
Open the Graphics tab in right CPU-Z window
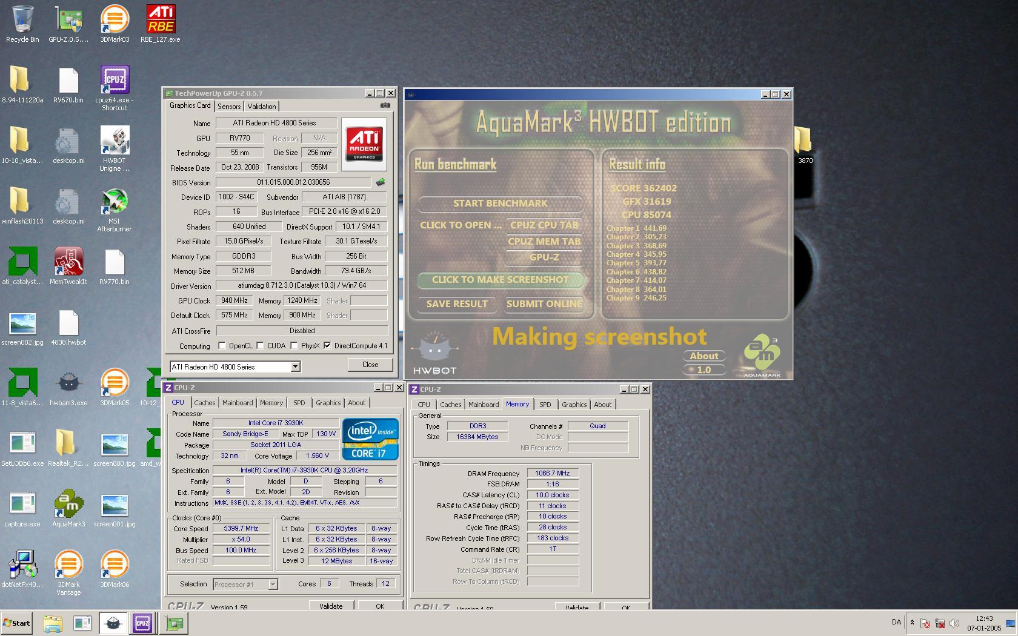(x=574, y=405)
